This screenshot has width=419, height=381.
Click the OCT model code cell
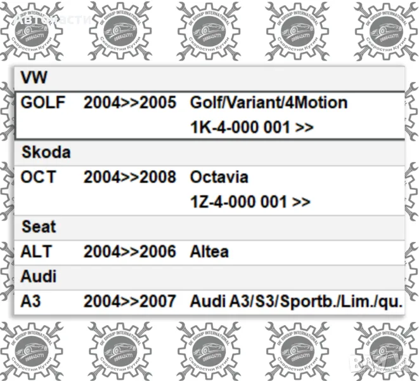point(38,177)
